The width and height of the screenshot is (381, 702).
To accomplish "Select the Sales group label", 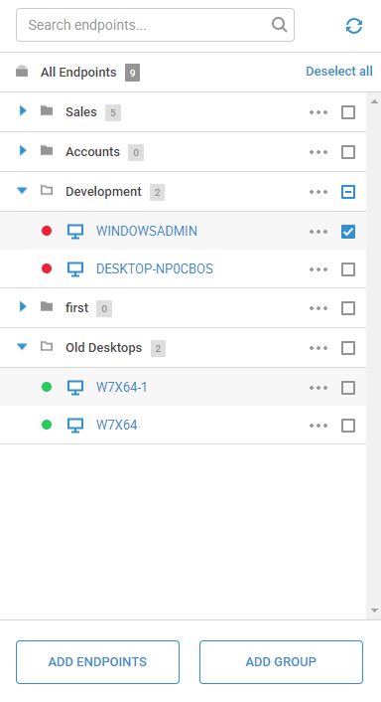I will click(x=80, y=112).
